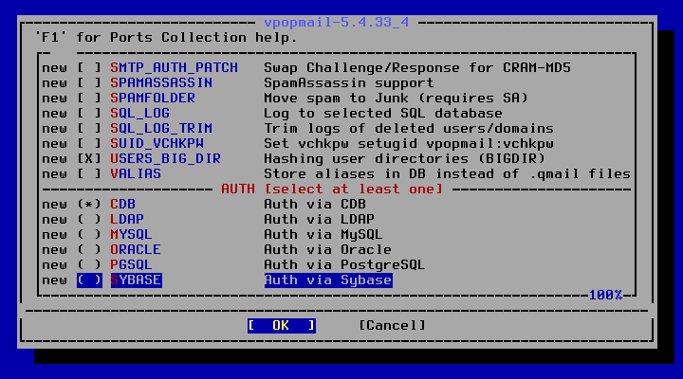This screenshot has height=379, width=683.
Task: Click the AUTH [select at least one] header
Action: 332,189
